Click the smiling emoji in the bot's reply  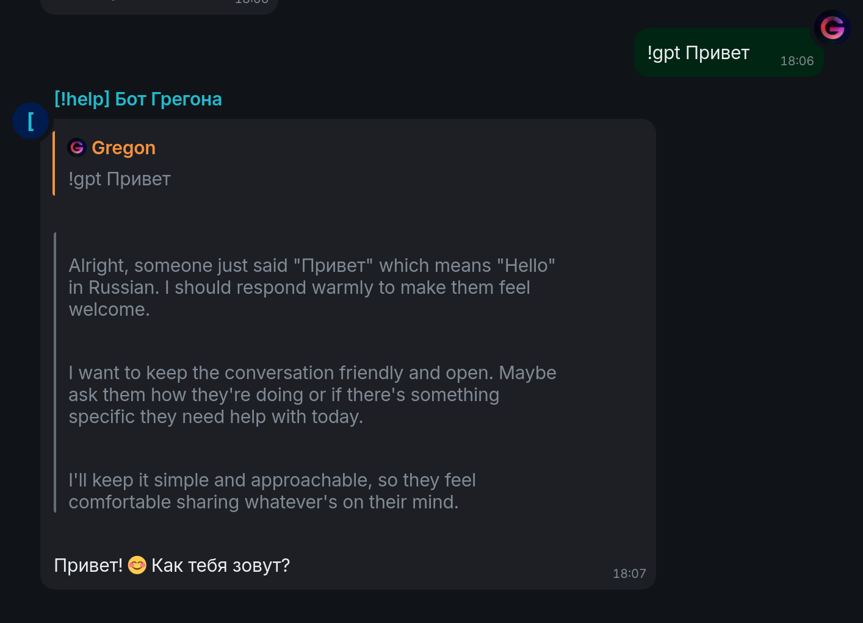point(137,566)
